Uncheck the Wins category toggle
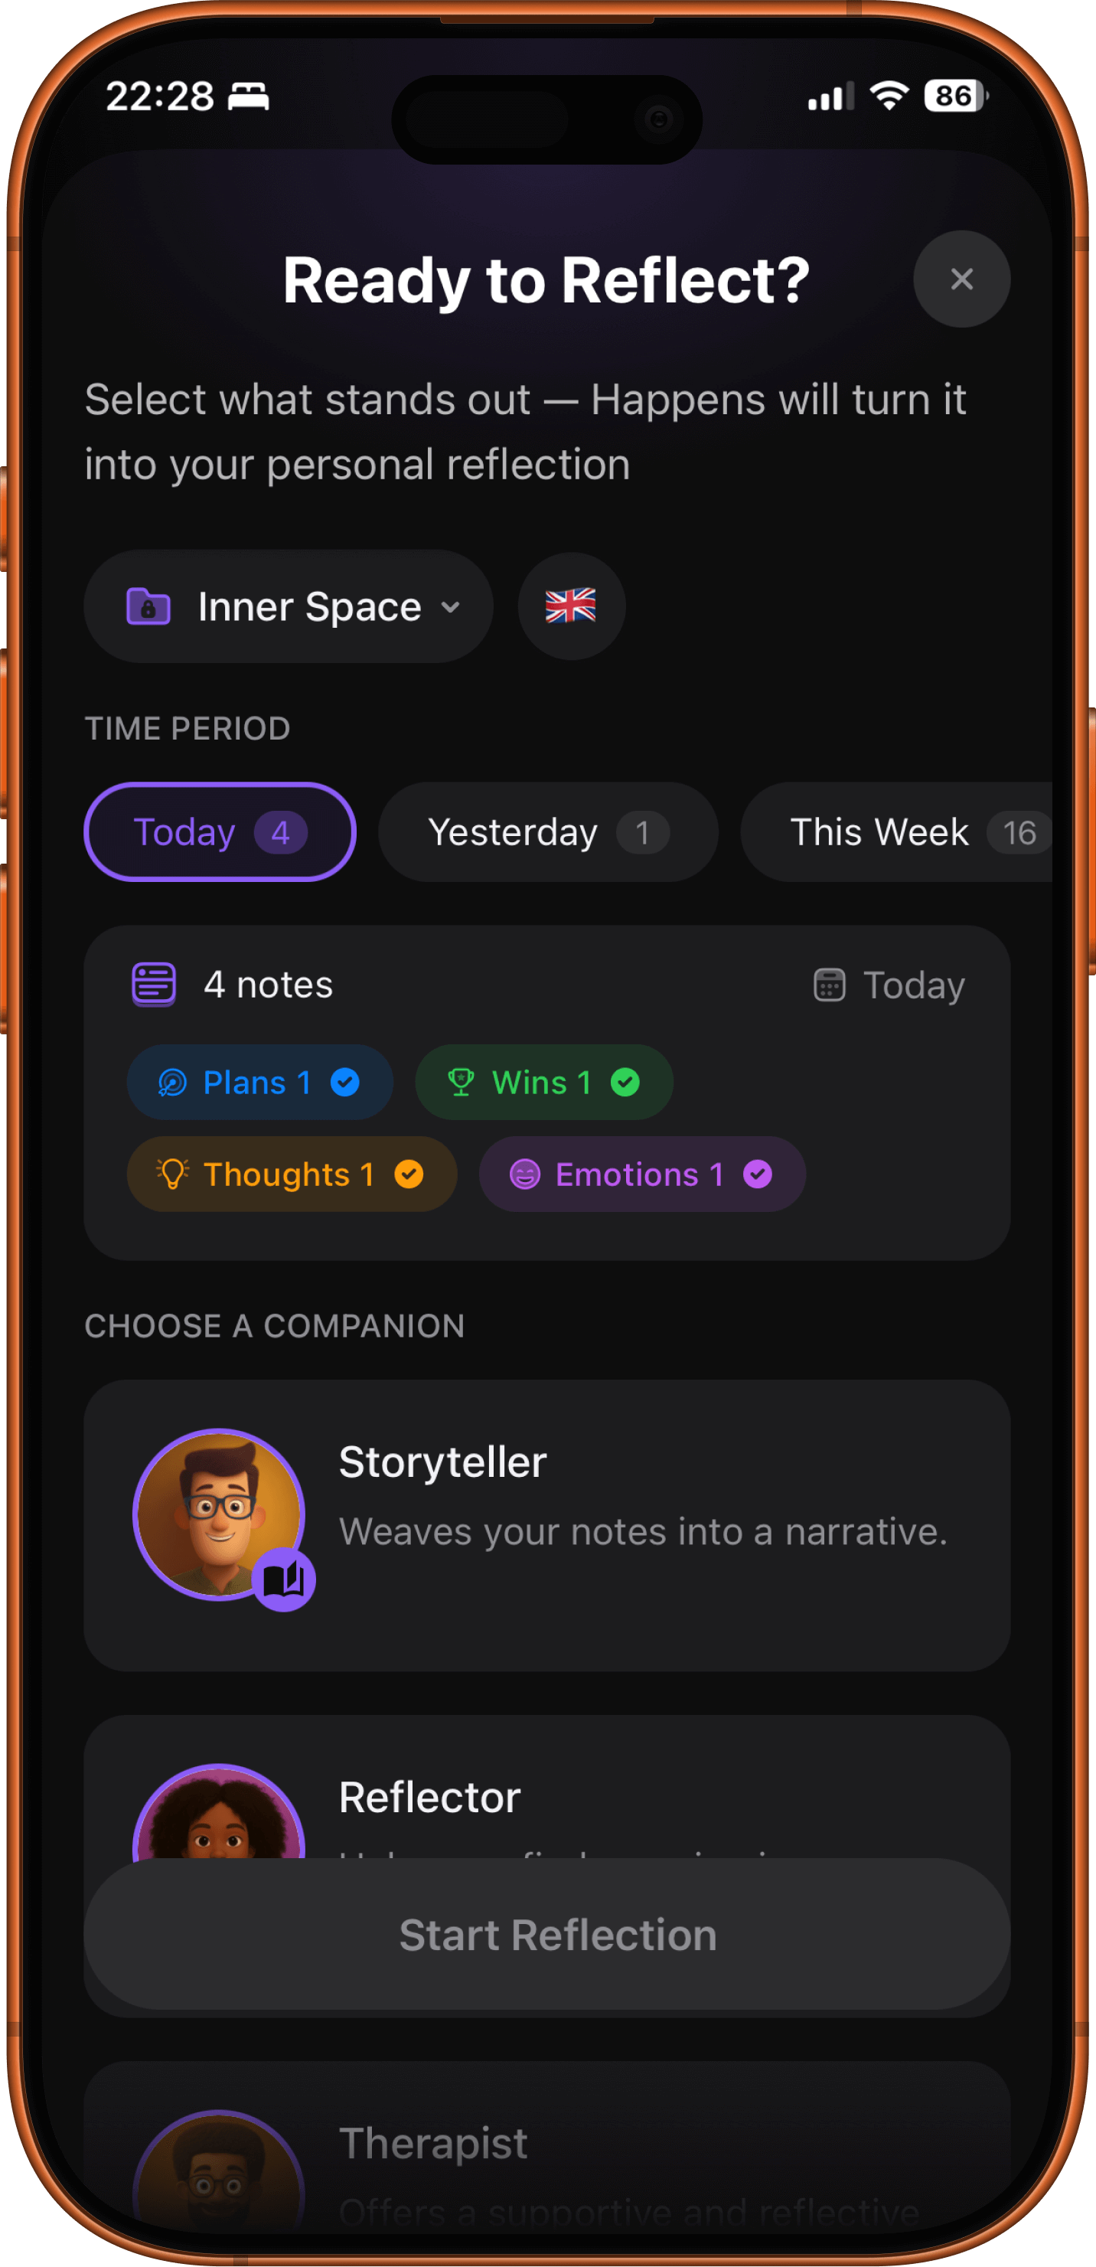 (626, 1083)
